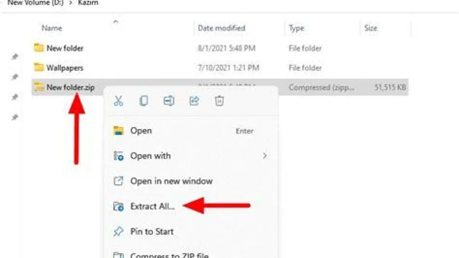Click the zip icon of New folder.zip
The height and width of the screenshot is (258, 459).
(x=39, y=87)
